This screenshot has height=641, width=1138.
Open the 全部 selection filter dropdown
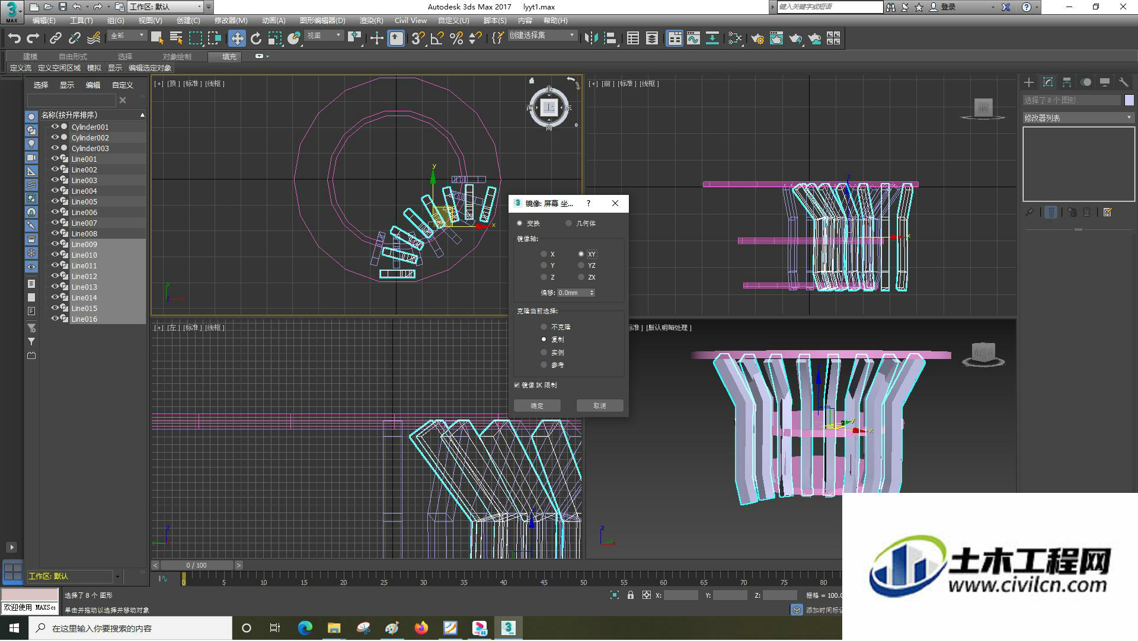pos(127,36)
